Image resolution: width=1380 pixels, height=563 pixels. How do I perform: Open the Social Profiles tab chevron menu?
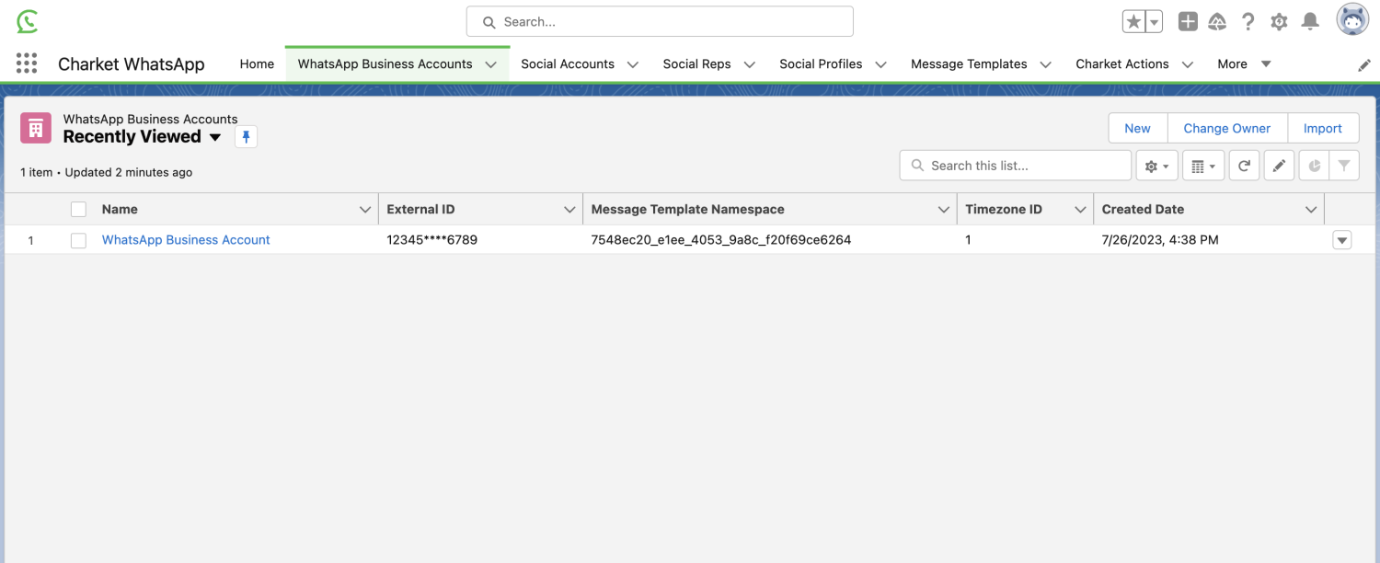(x=881, y=64)
